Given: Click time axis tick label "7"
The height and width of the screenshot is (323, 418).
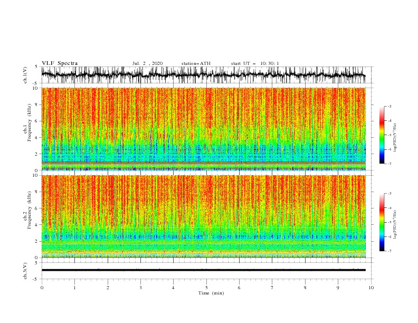Looking at the screenshot, I should [272, 288].
